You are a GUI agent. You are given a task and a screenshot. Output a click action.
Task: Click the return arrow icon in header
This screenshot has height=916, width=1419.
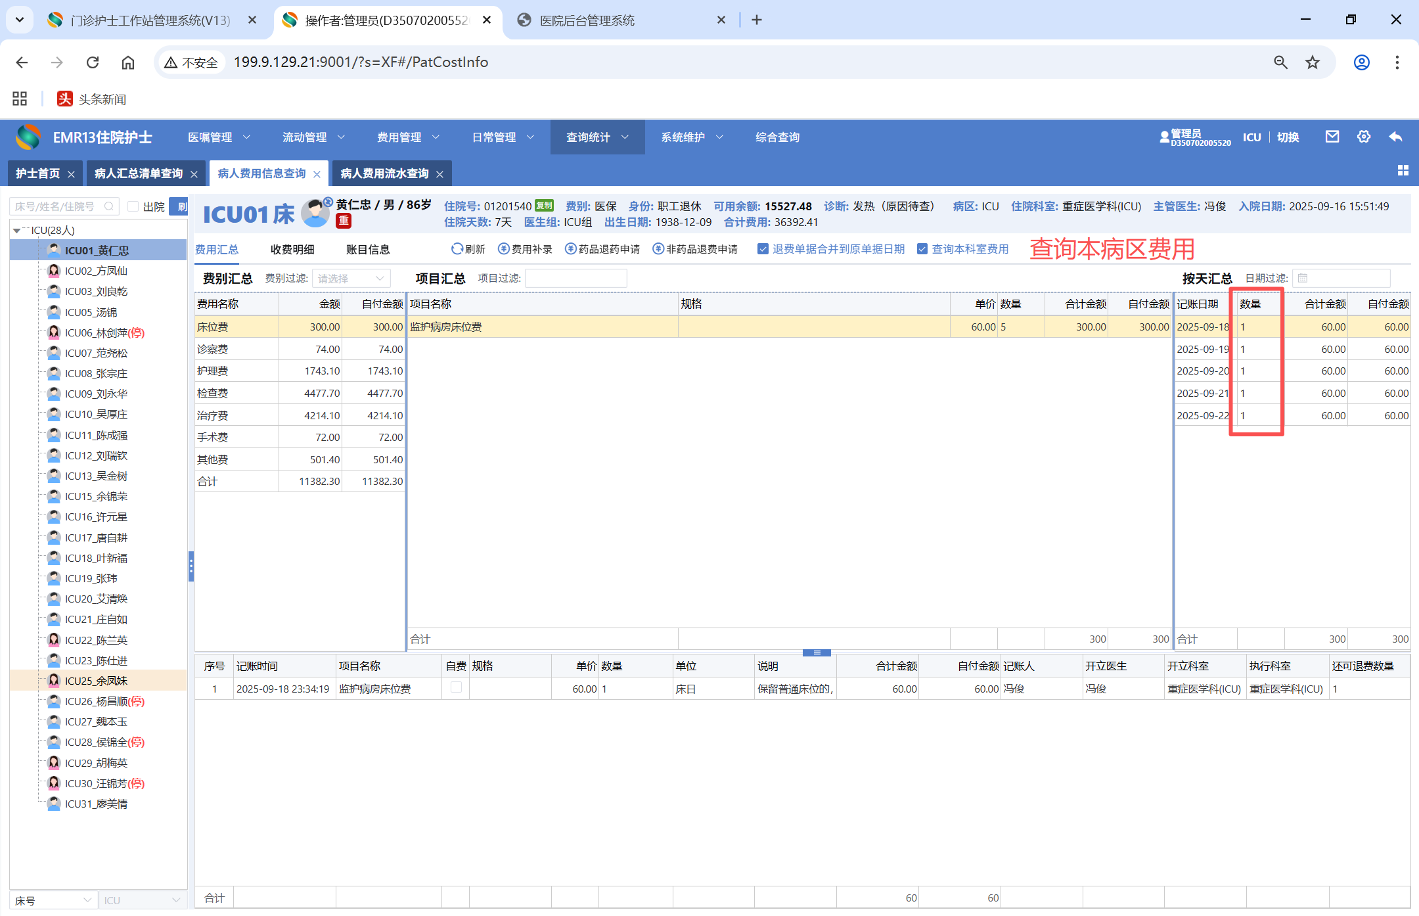pyautogui.click(x=1395, y=137)
